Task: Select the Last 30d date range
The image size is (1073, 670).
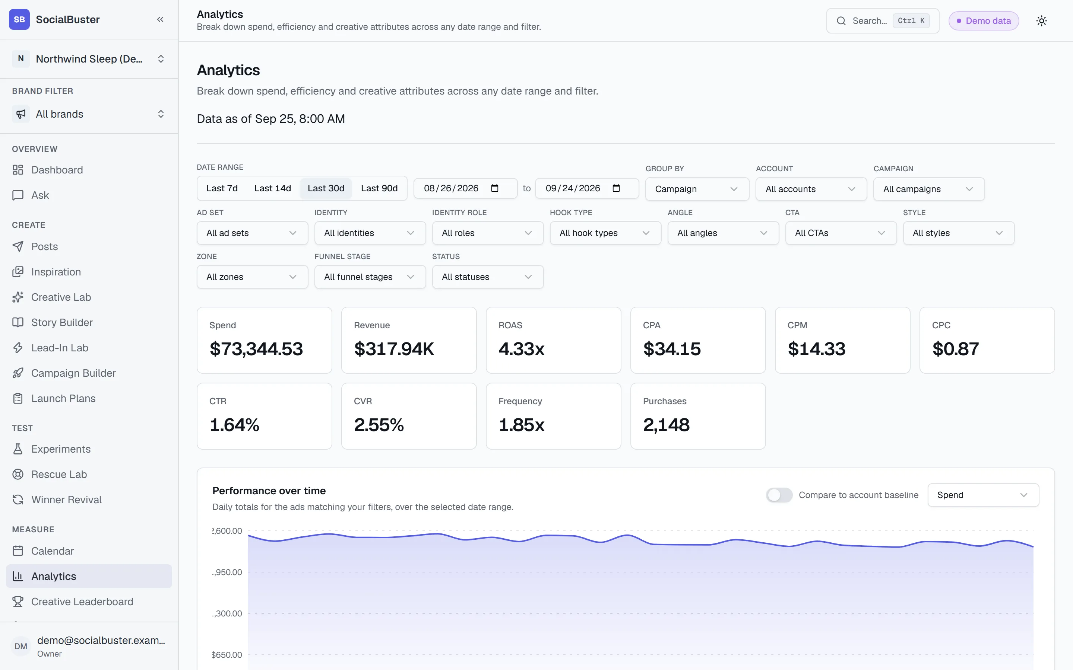Action: (326, 188)
